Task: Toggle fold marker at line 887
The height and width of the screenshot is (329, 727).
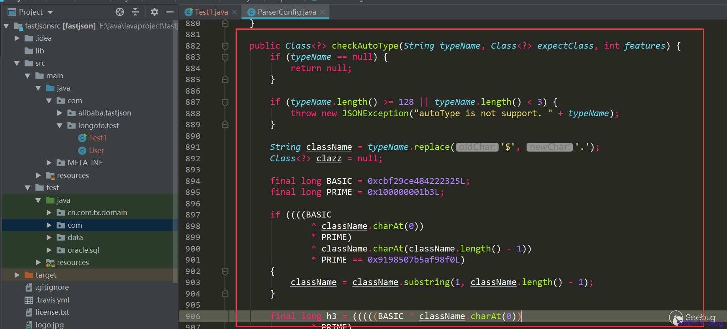Action: 225,102
